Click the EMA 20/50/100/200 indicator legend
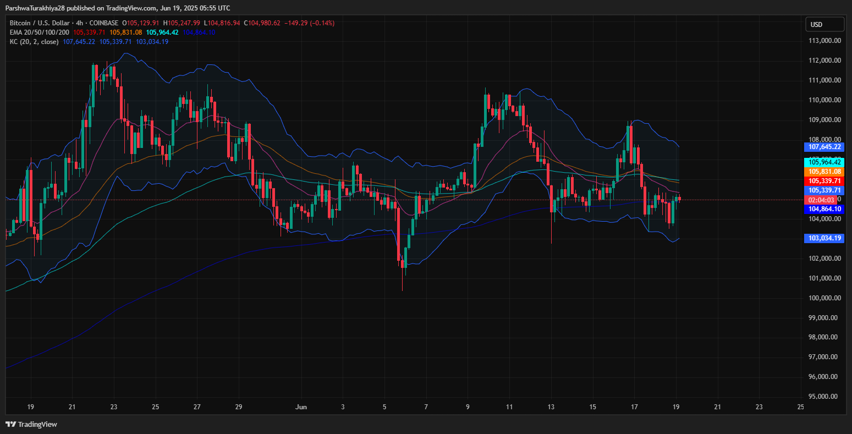 40,32
